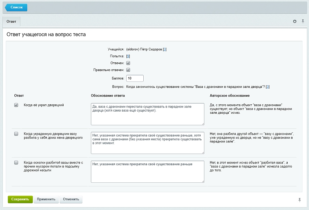Click the Применить button

pyautogui.click(x=46, y=199)
